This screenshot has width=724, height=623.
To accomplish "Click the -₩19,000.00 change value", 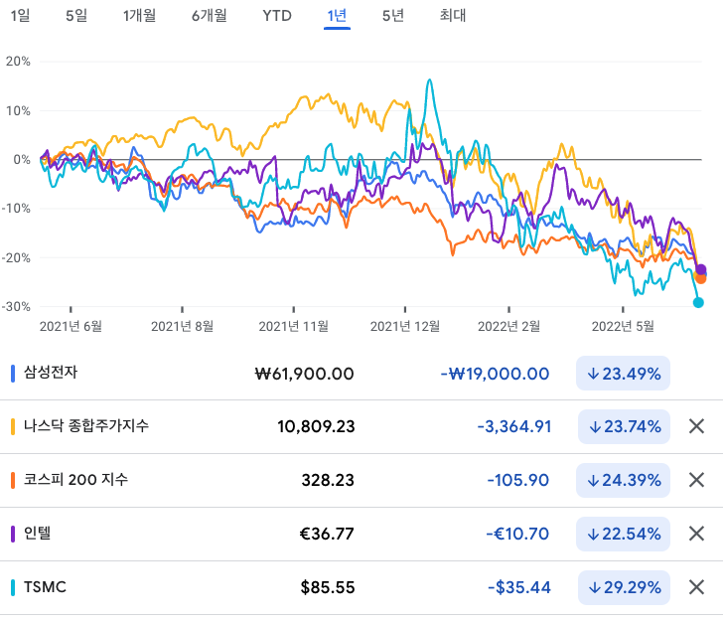I will point(495,374).
